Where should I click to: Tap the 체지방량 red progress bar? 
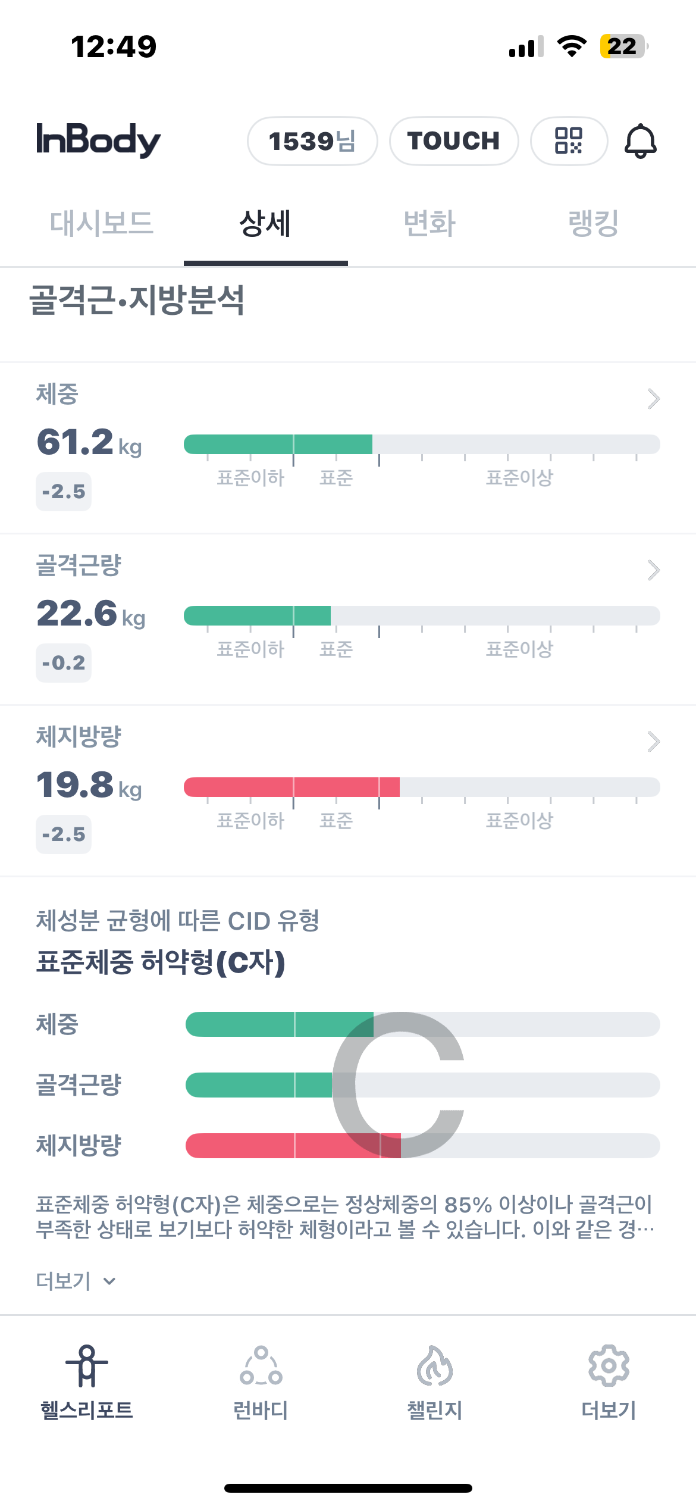pyautogui.click(x=291, y=787)
